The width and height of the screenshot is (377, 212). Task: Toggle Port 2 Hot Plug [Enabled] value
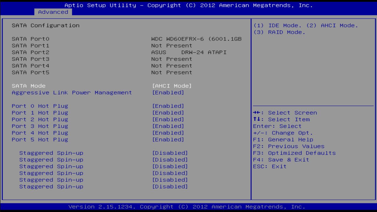click(x=168, y=120)
